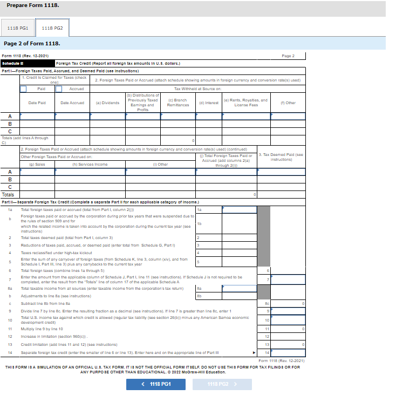Click the line 1a amount field
Screen dimensions: 396x402
pos(240,210)
